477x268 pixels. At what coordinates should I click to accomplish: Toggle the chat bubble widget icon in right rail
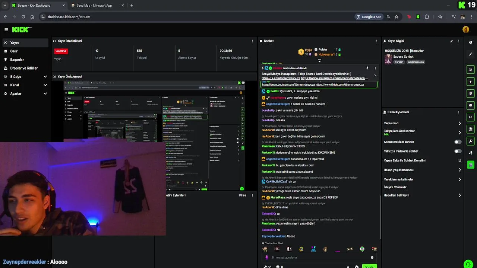[x=470, y=105]
